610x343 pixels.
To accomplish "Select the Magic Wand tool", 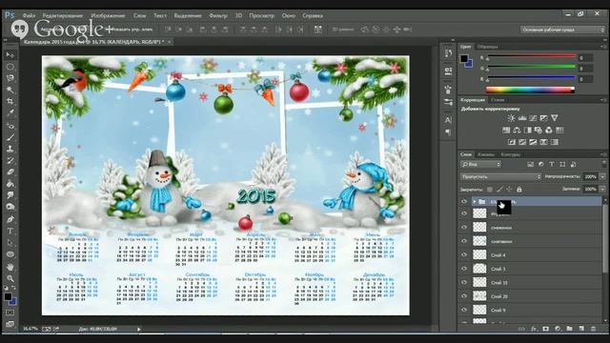I will [x=10, y=90].
